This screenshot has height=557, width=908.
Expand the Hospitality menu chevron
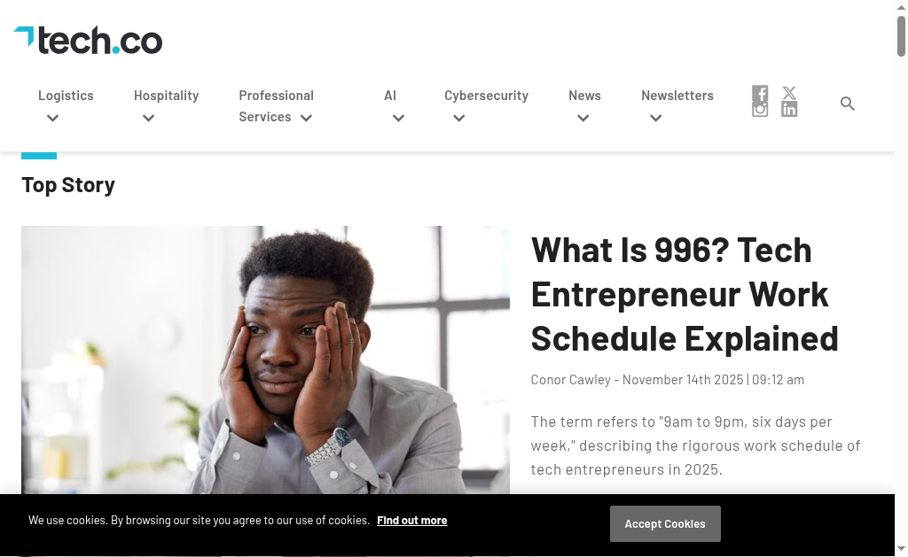(x=148, y=118)
